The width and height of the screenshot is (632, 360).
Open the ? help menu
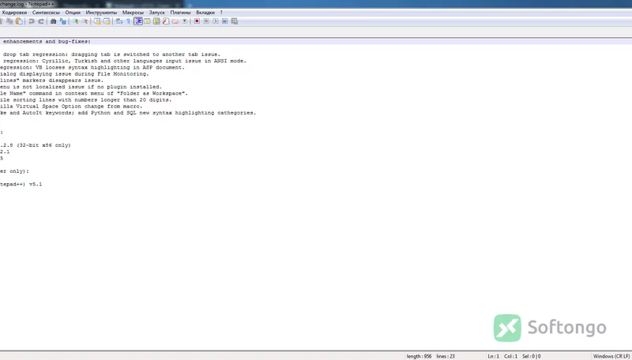coord(221,13)
